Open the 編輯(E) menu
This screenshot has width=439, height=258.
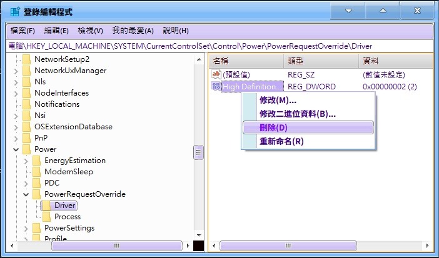(x=56, y=31)
